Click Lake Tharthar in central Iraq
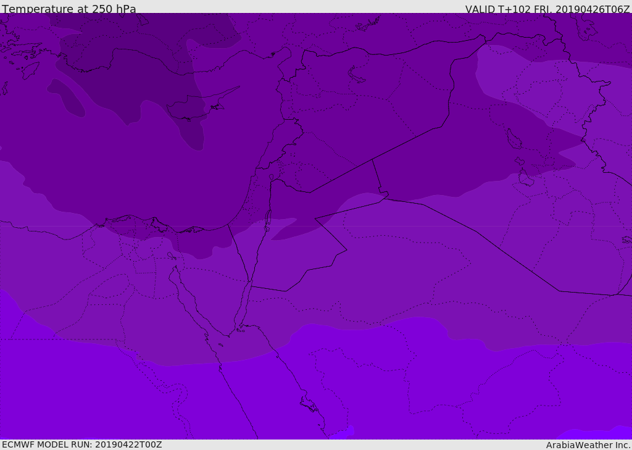632x450 pixels. tap(513, 140)
